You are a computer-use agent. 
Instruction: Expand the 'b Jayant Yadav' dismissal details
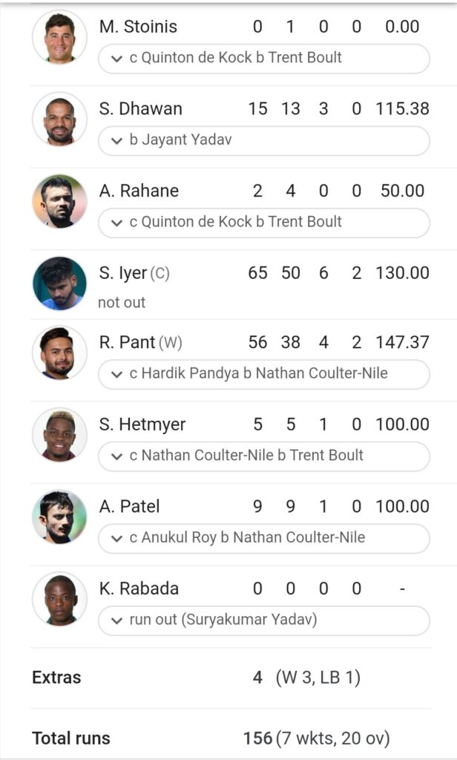pyautogui.click(x=264, y=140)
